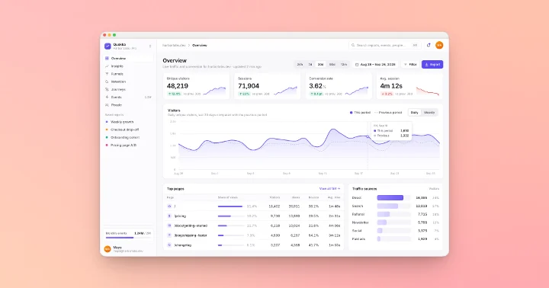This screenshot has width=549, height=288.
Task: Click the Newsletter traffic source row
Action: 395,222
